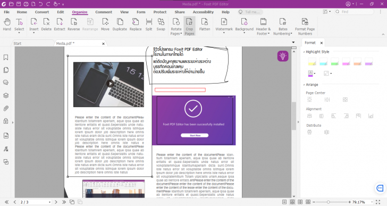Open the Attachments side panel

(x=6, y=108)
